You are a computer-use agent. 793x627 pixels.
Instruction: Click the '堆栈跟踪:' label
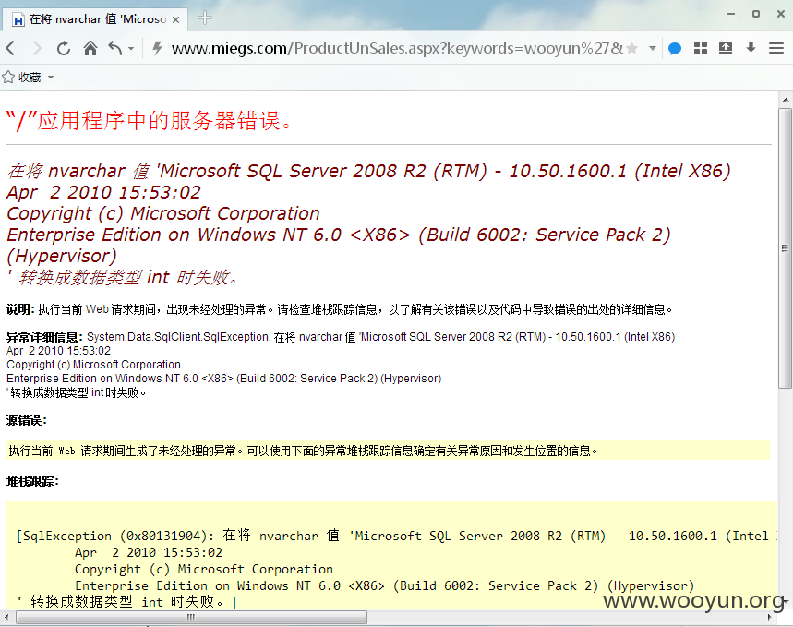pos(32,482)
